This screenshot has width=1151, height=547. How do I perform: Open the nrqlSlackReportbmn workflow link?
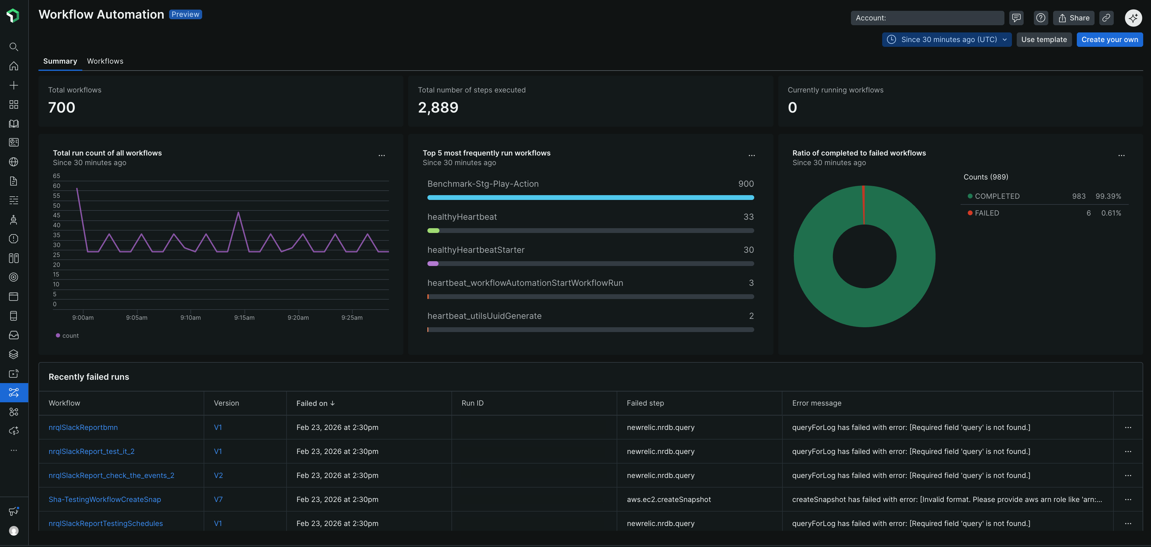coord(83,427)
